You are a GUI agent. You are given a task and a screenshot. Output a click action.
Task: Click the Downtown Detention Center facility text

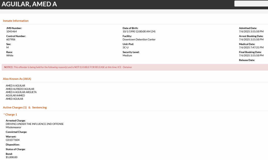click(x=139, y=39)
